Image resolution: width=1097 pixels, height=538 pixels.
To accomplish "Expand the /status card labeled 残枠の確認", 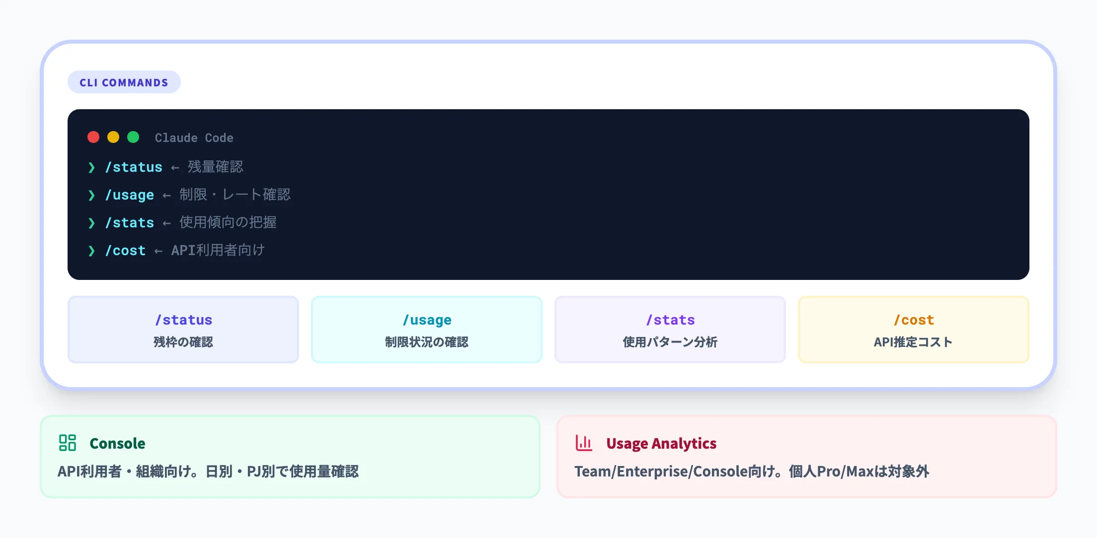I will pyautogui.click(x=183, y=329).
